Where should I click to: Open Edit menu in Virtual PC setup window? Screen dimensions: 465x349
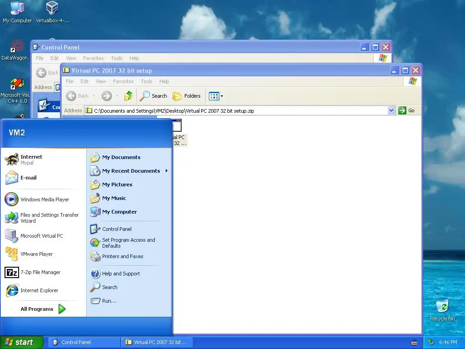pos(84,81)
